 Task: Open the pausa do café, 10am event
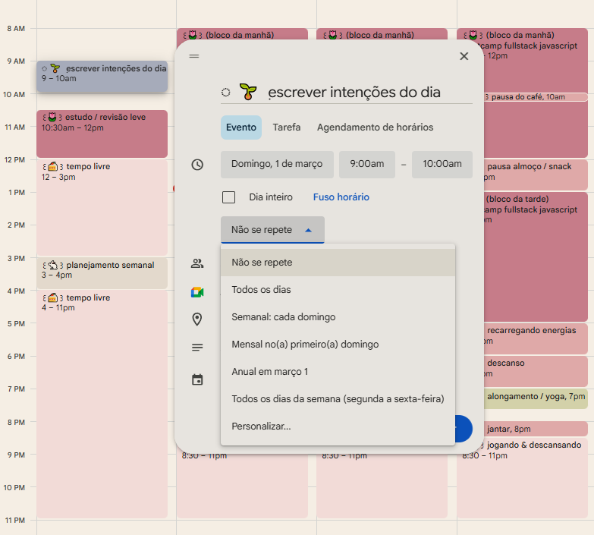click(536, 97)
